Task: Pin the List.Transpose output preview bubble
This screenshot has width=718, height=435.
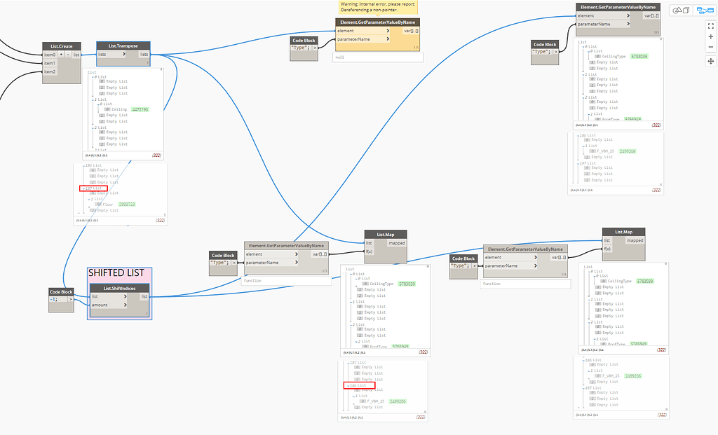Action: [161, 70]
